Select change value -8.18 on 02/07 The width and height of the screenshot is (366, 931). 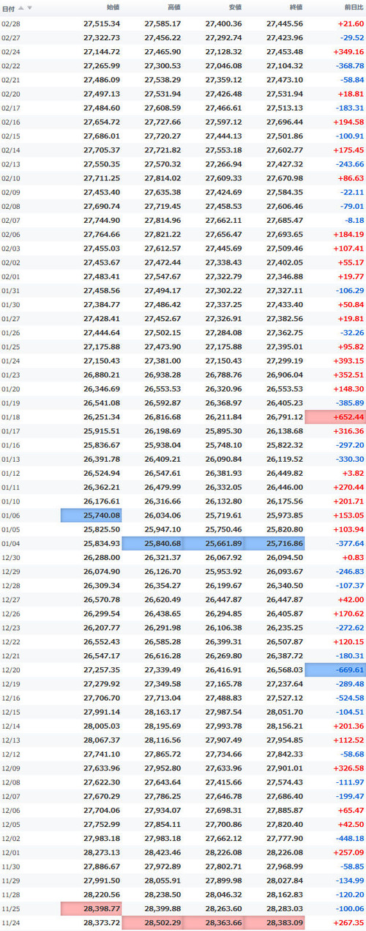(354, 219)
